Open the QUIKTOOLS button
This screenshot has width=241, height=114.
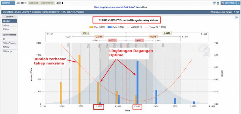point(228,3)
